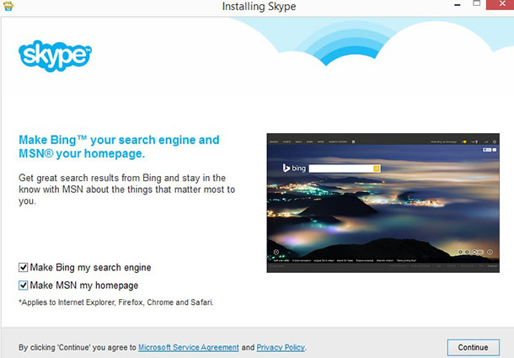
Task: Click the Continue button
Action: pos(473,347)
